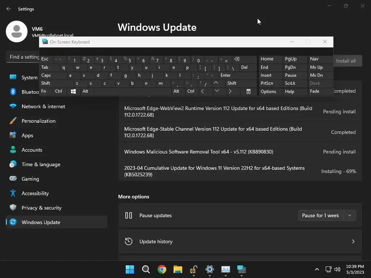Open the Time & language clock icon
The height and width of the screenshot is (278, 371).
13,164
